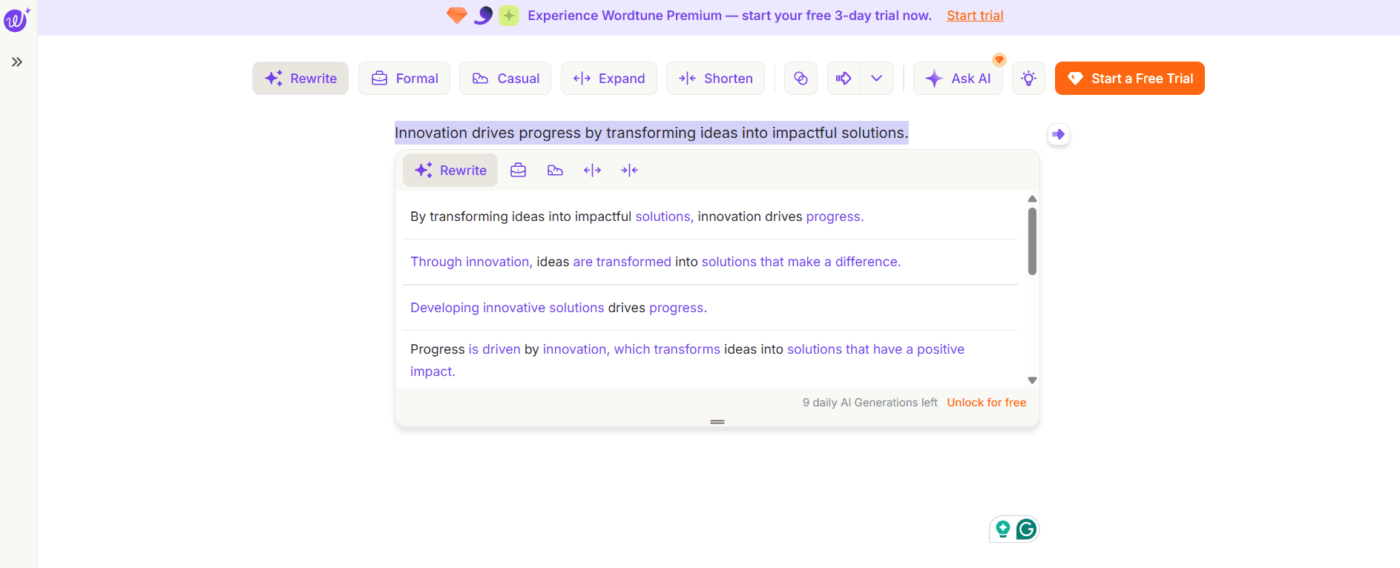This screenshot has height=568, width=1400.
Task: Click the expand icon in suggestions panel
Action: (592, 171)
